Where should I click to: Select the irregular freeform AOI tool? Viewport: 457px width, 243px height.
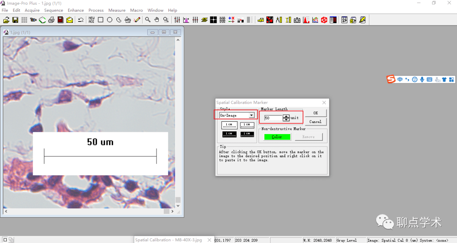118,20
